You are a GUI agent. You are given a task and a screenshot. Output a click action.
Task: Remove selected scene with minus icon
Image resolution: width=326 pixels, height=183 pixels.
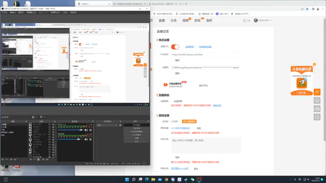coord(7,159)
